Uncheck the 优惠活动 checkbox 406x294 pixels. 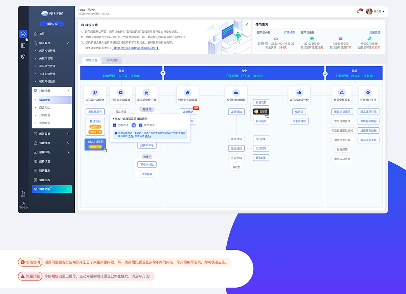click(115, 125)
